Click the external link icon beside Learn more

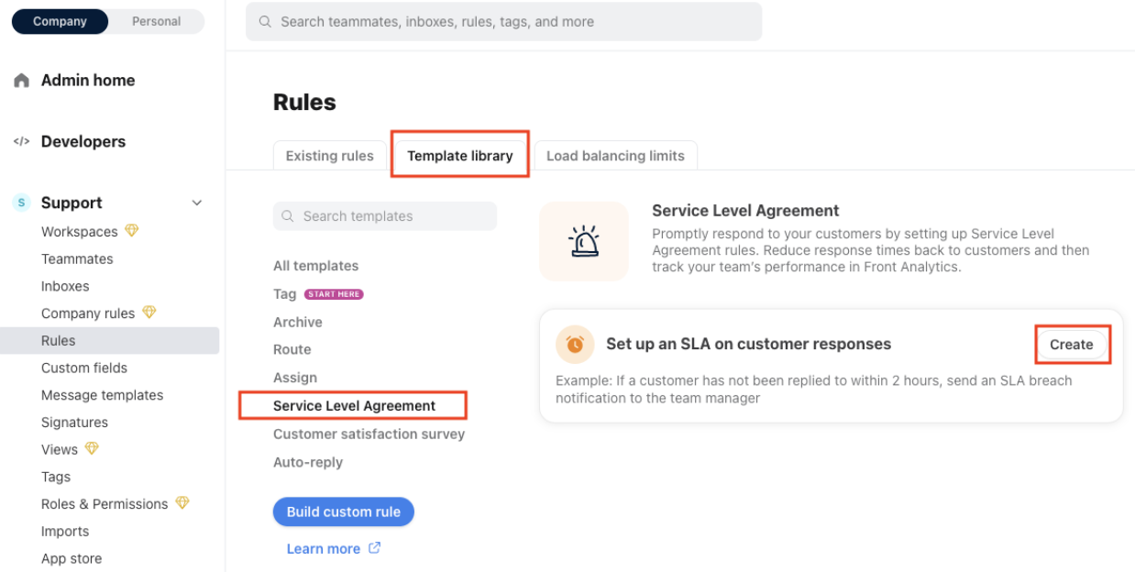tap(374, 548)
